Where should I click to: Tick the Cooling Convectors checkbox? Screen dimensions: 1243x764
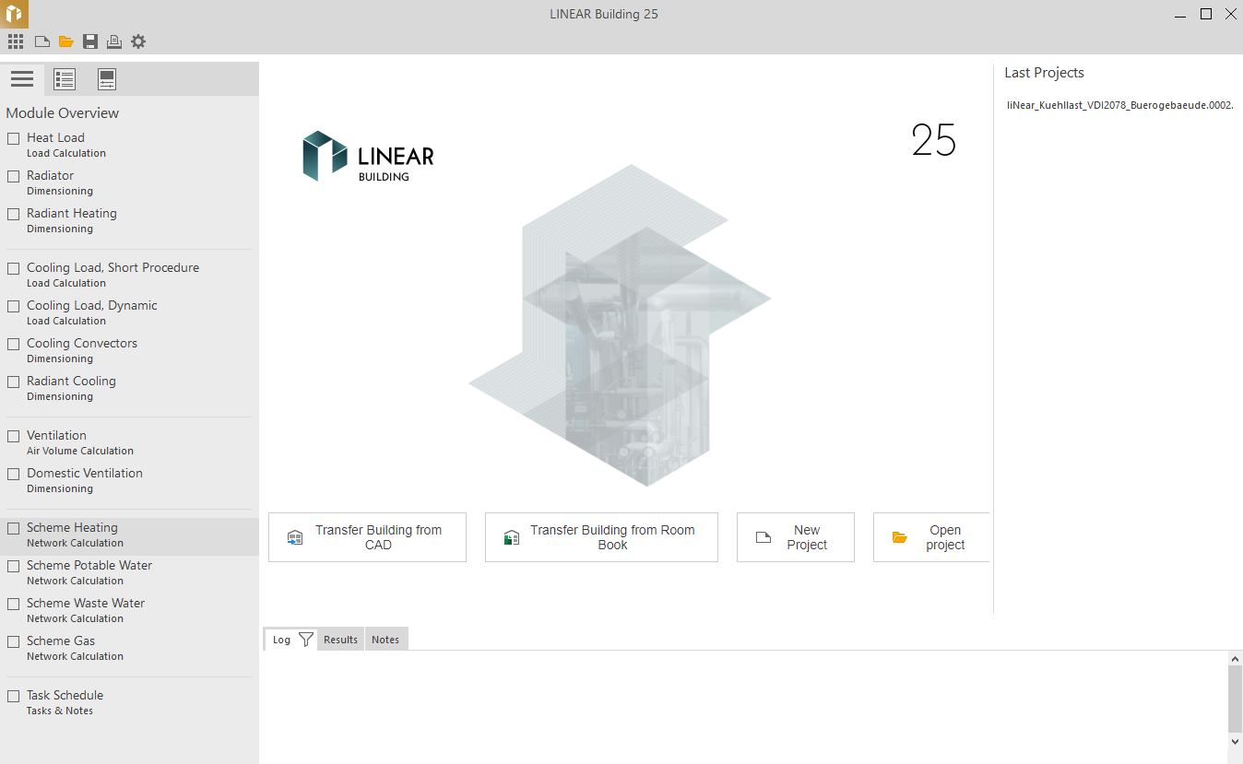[x=14, y=344]
